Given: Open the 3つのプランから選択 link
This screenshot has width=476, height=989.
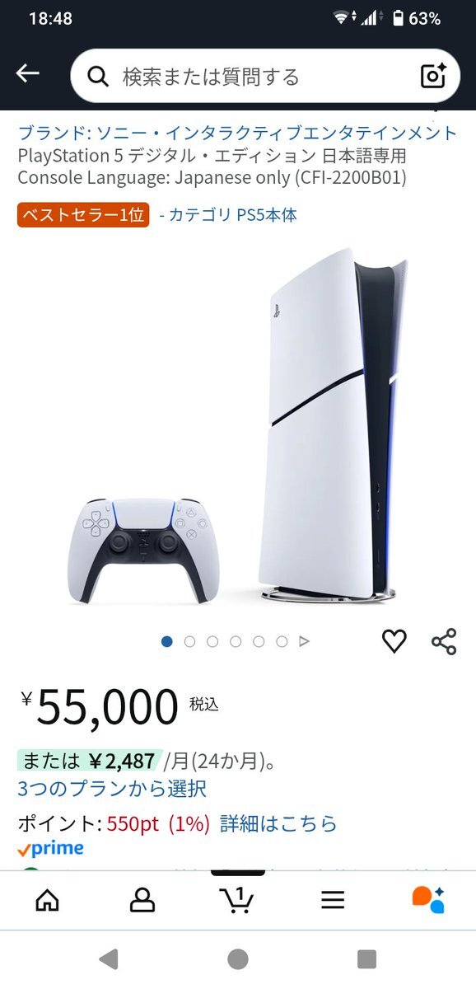Looking at the screenshot, I should [x=112, y=789].
